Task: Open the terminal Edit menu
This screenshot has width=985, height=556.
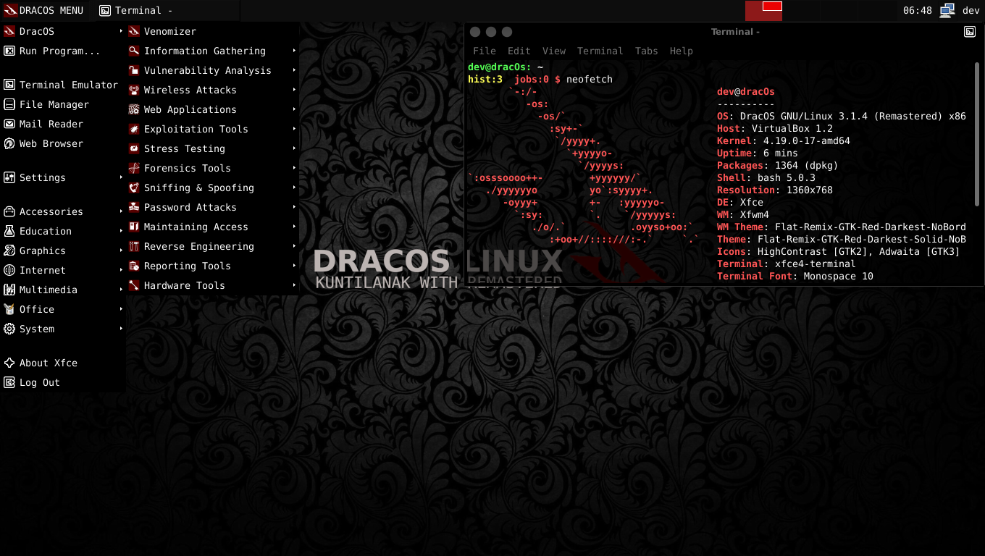Action: (519, 51)
